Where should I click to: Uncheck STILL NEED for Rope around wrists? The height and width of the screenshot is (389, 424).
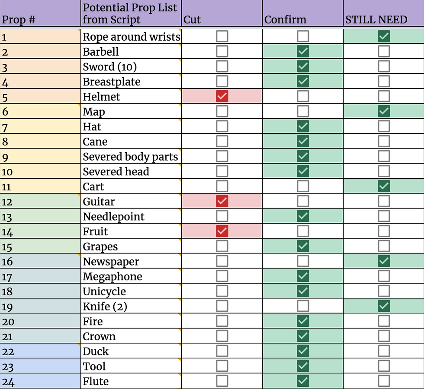click(384, 36)
